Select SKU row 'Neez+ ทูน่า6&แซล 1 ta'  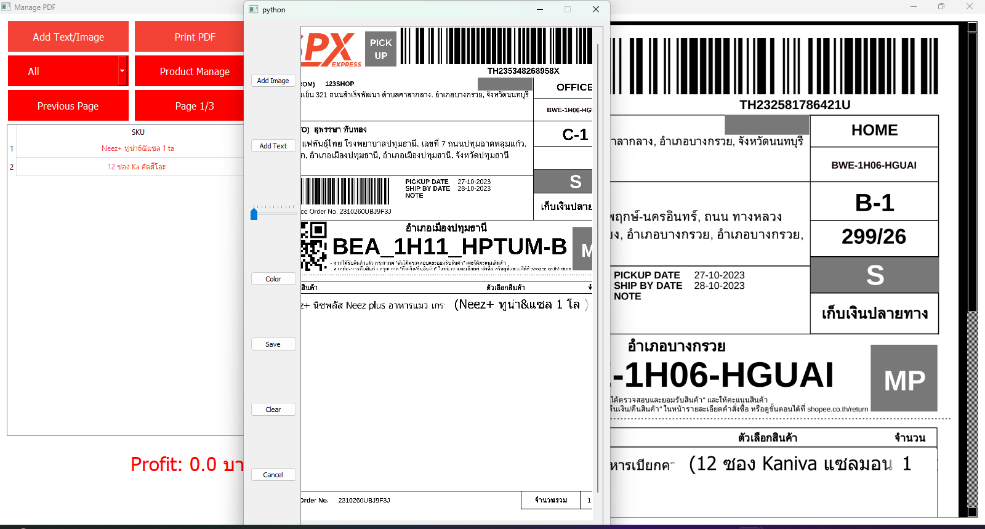click(x=137, y=148)
